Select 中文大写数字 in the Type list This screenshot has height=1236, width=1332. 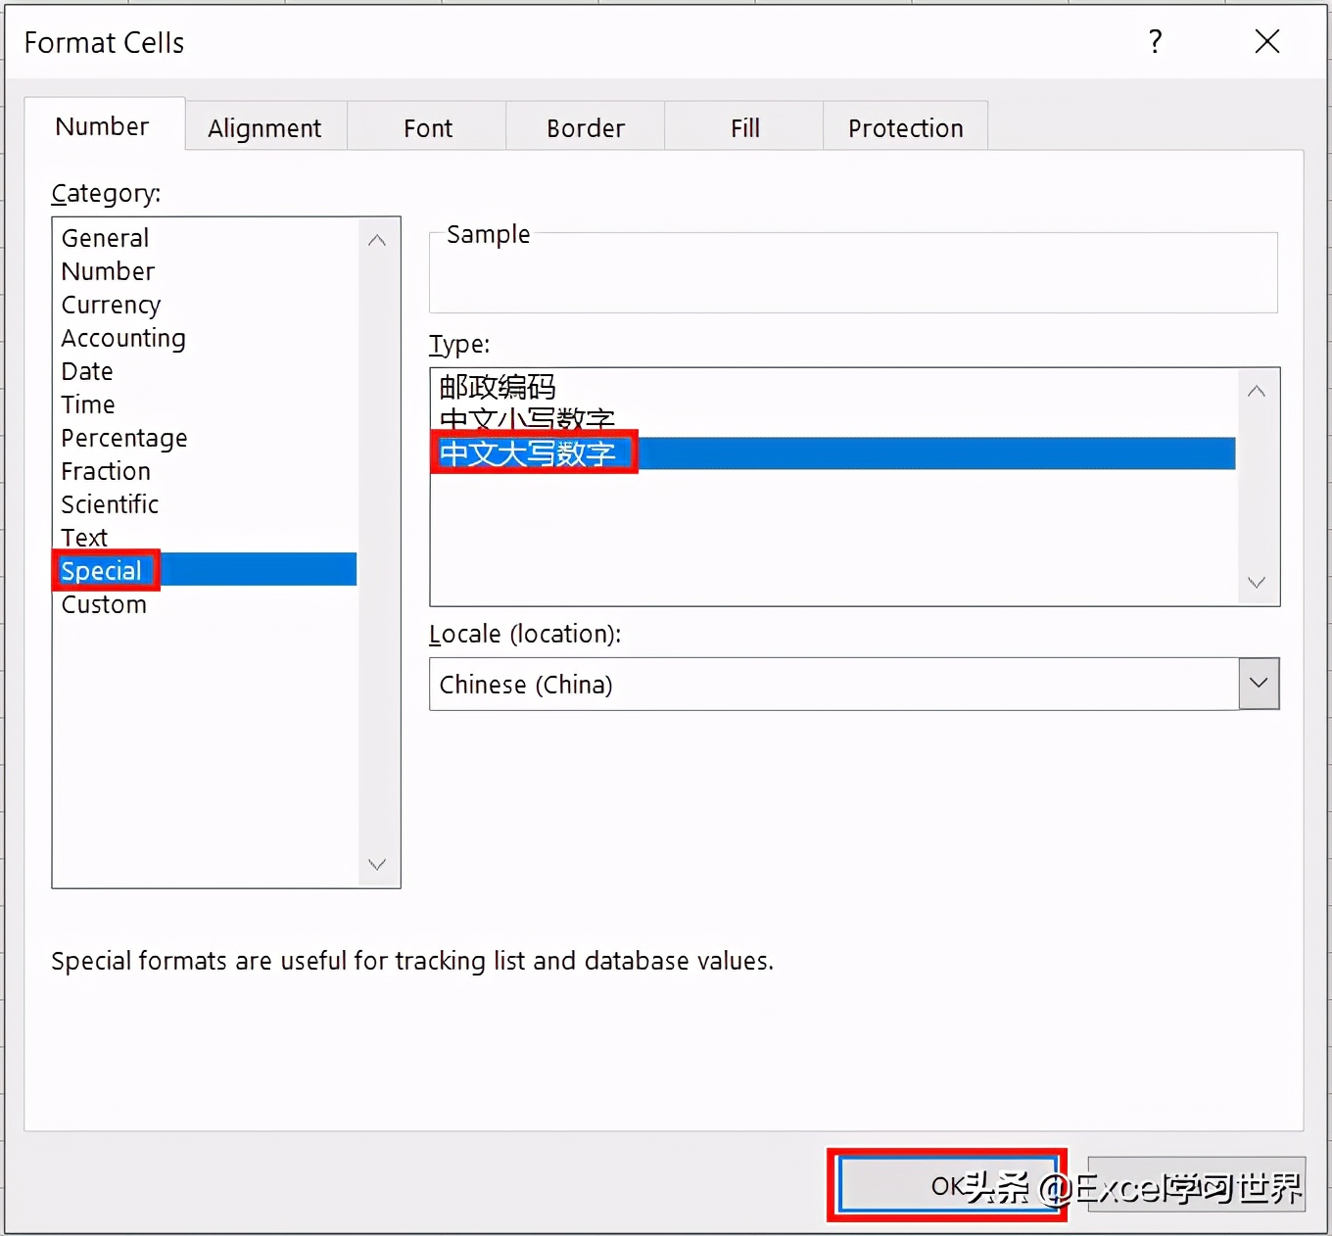point(834,453)
